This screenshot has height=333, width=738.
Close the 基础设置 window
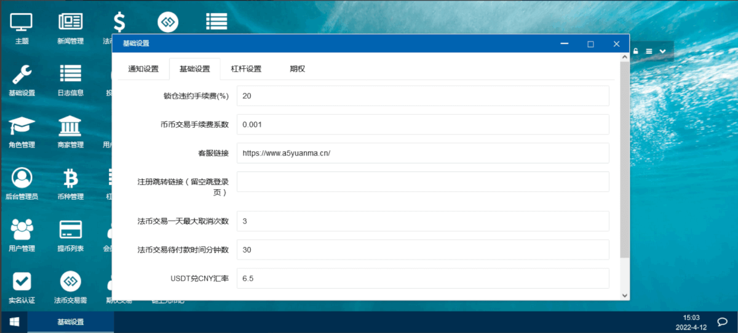point(616,44)
